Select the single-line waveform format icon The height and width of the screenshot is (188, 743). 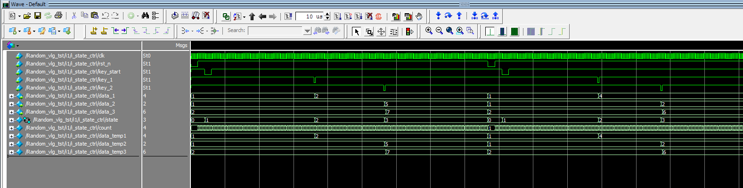(490, 32)
